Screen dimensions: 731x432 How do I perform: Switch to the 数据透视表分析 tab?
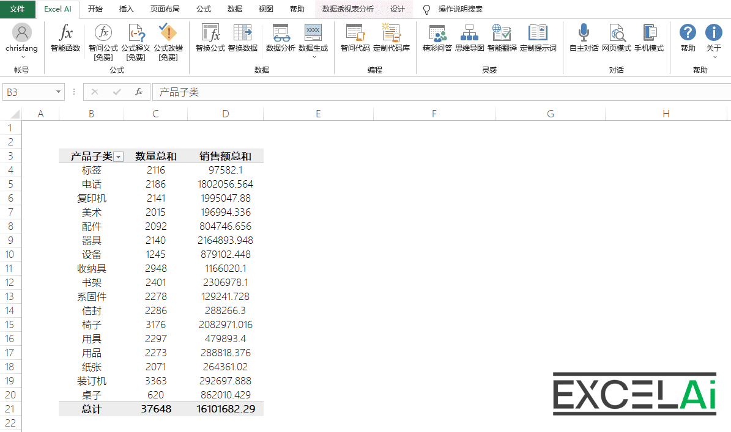click(347, 9)
